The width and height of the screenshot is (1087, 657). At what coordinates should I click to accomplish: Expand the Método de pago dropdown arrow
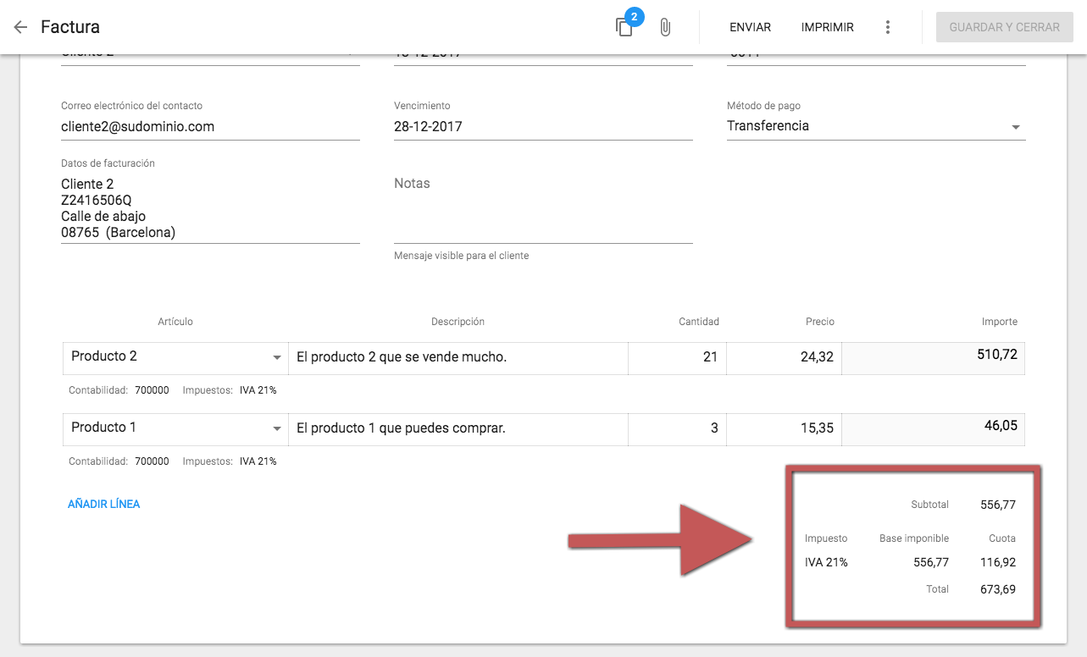click(1016, 127)
